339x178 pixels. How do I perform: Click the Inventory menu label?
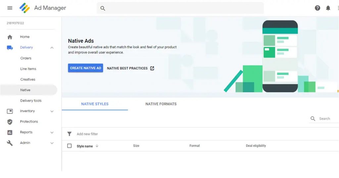pos(27,111)
